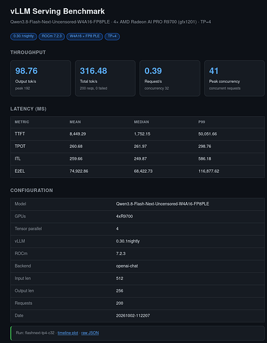Select the Output tok/s 98.76 card
Image resolution: width=267 pixels, height=343 pixels.
41,79
